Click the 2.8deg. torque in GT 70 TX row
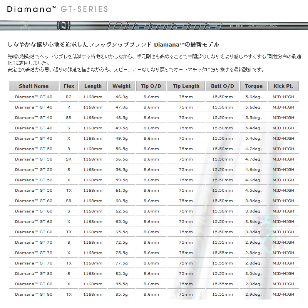Screen dimensions: 308x308 (254, 263)
